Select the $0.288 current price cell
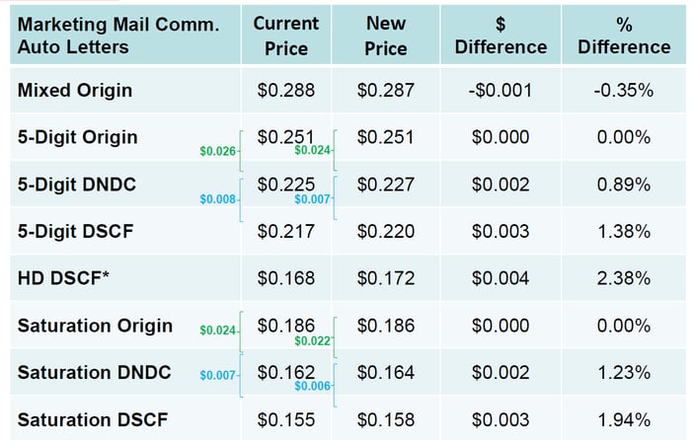 286,91
